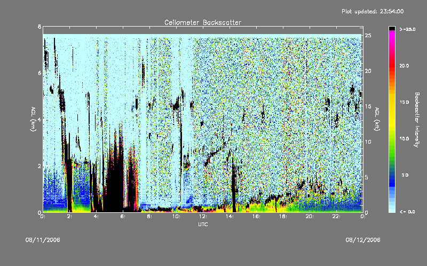Click the 15 kft tick on right axis
The height and width of the screenshot is (266, 427).
[368, 106]
